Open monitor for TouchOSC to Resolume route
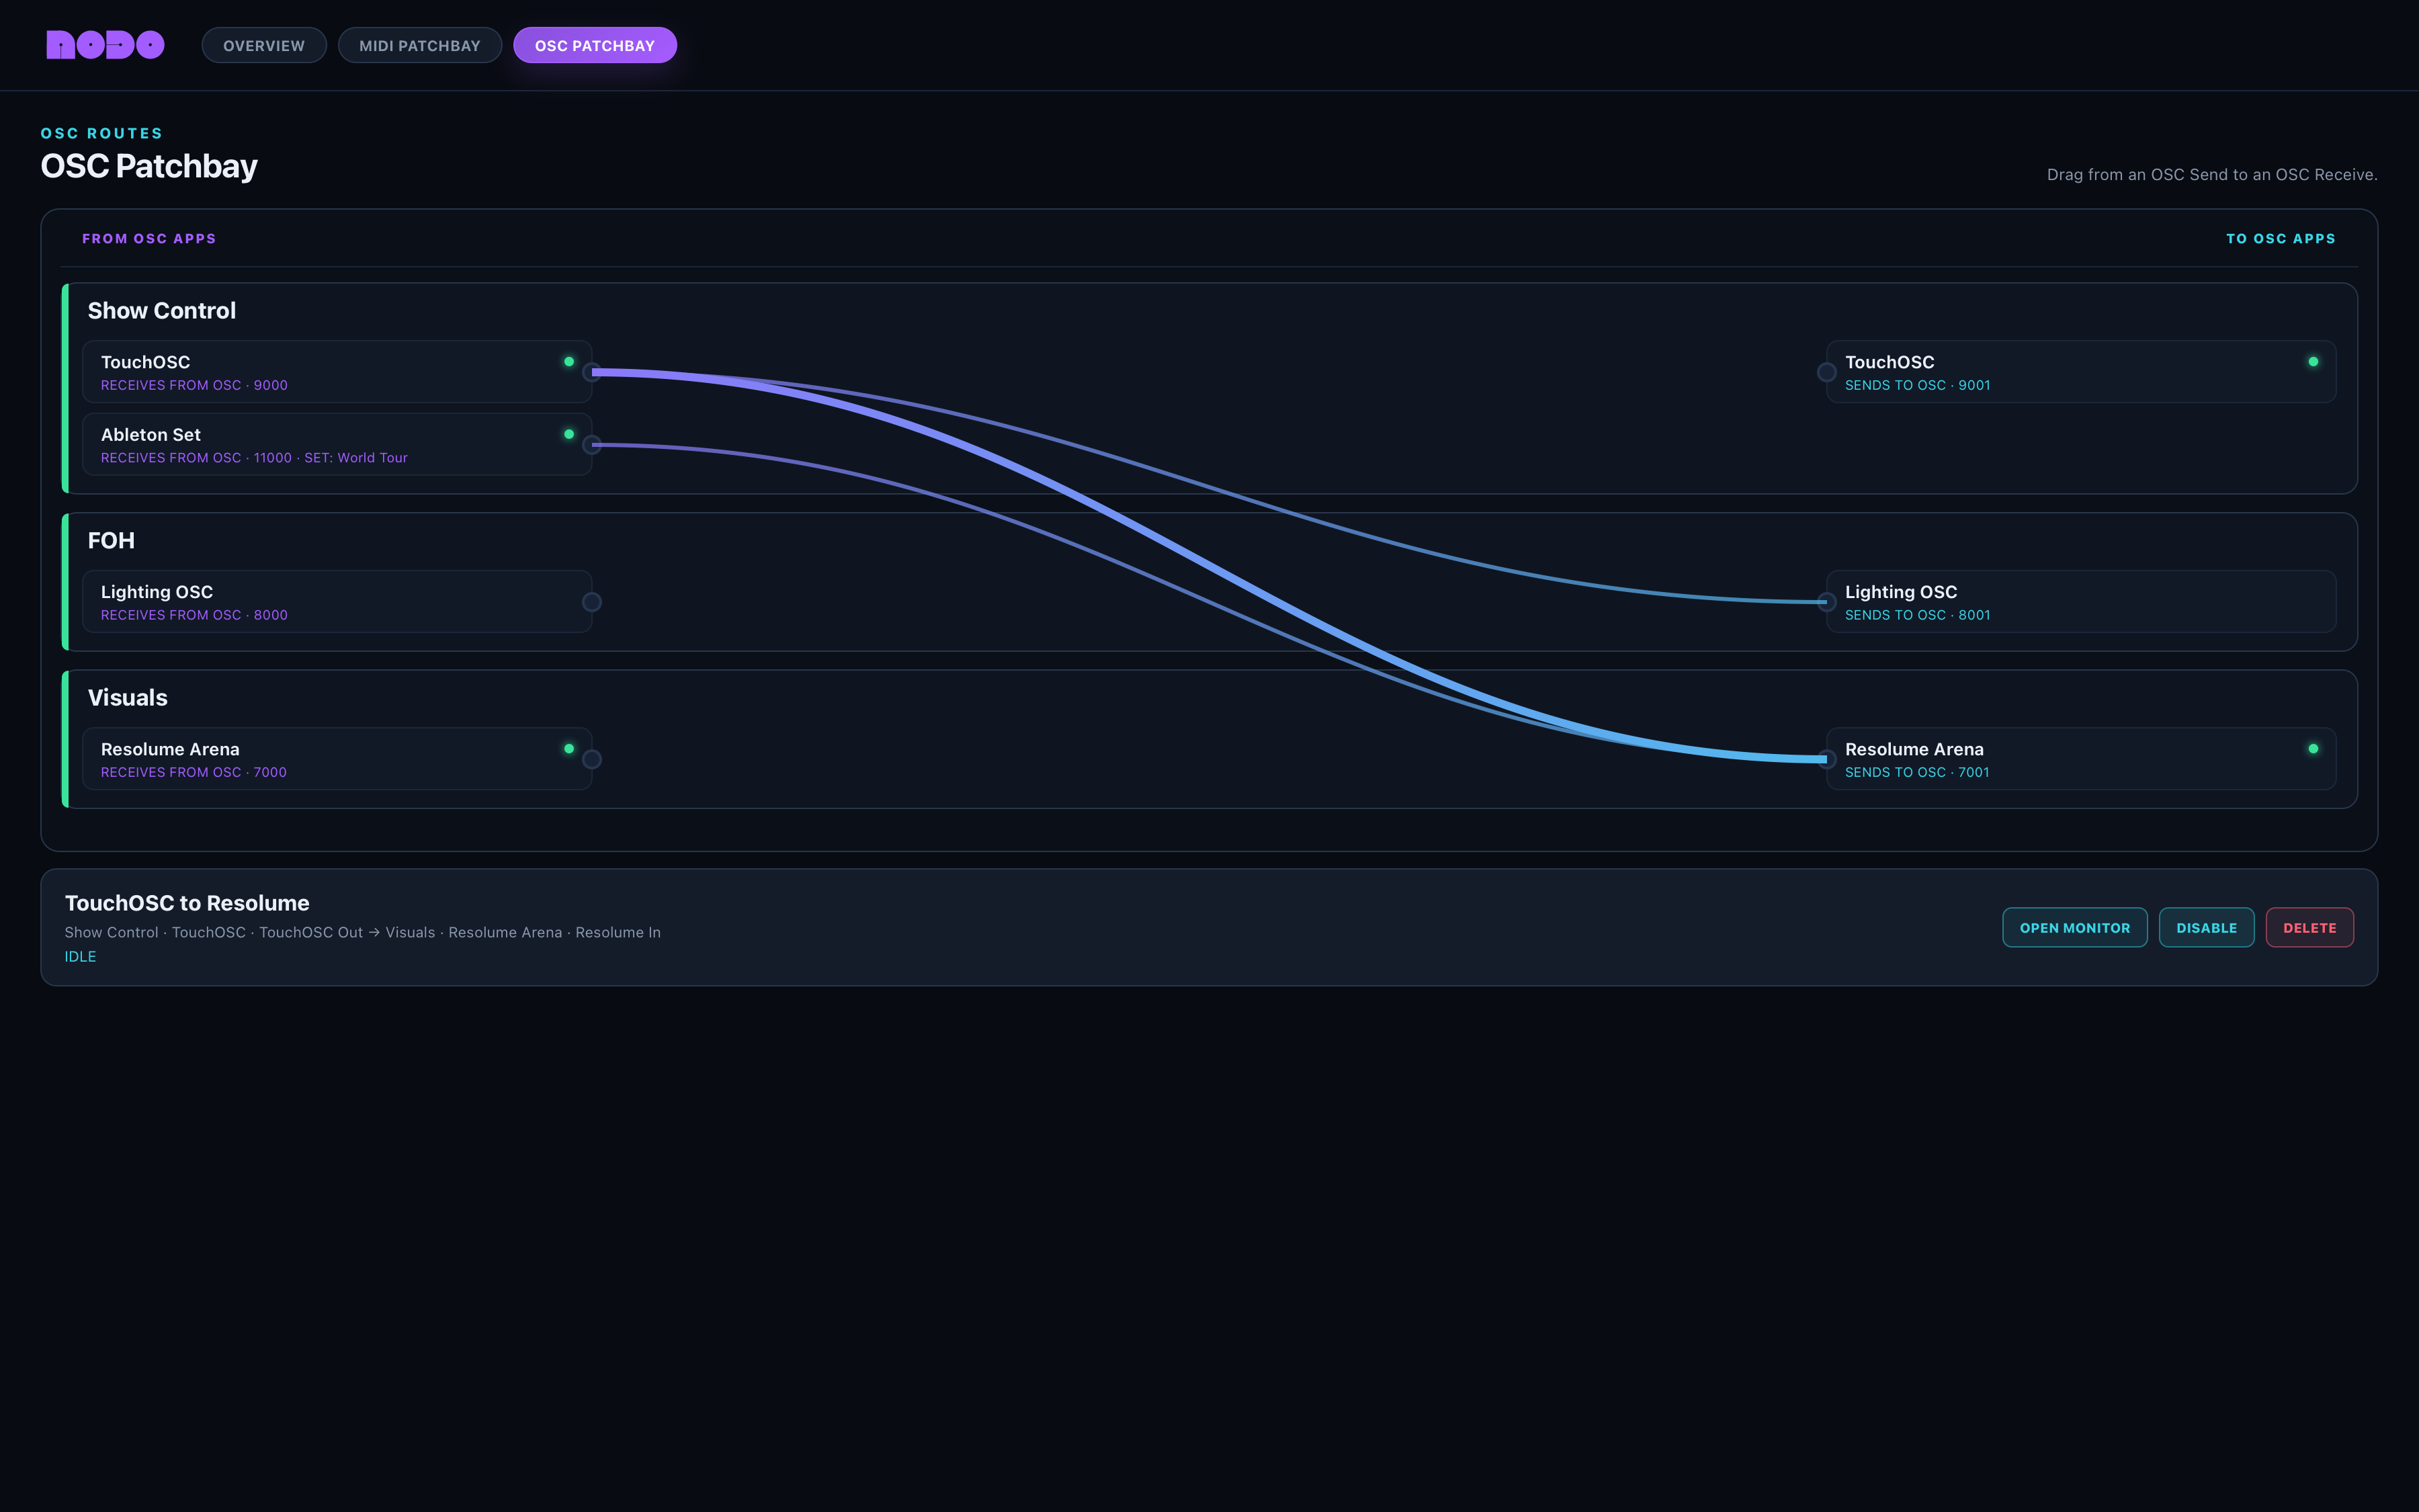Viewport: 2419px width, 1512px height. point(2074,928)
